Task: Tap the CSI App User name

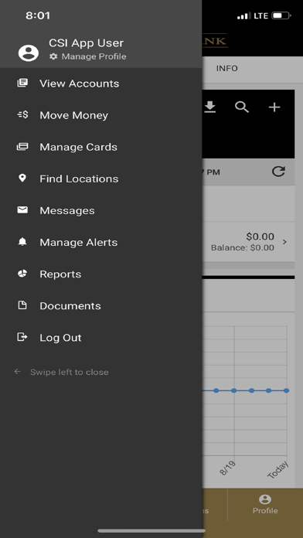Action: pyautogui.click(x=86, y=43)
